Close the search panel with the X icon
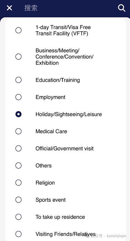This screenshot has width=130, height=241. click(9, 8)
